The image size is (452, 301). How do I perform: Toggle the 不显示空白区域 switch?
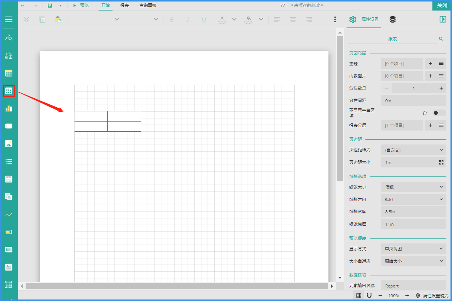tap(438, 113)
